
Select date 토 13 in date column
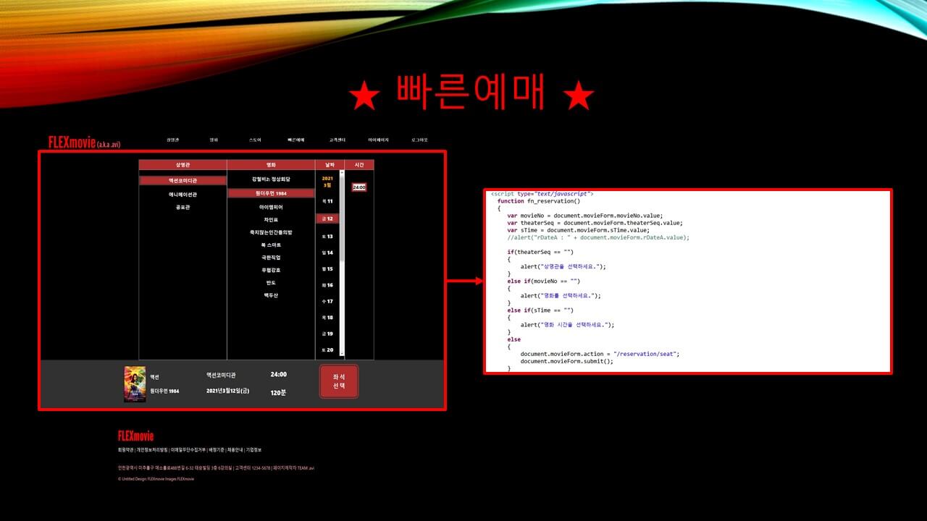click(327, 237)
